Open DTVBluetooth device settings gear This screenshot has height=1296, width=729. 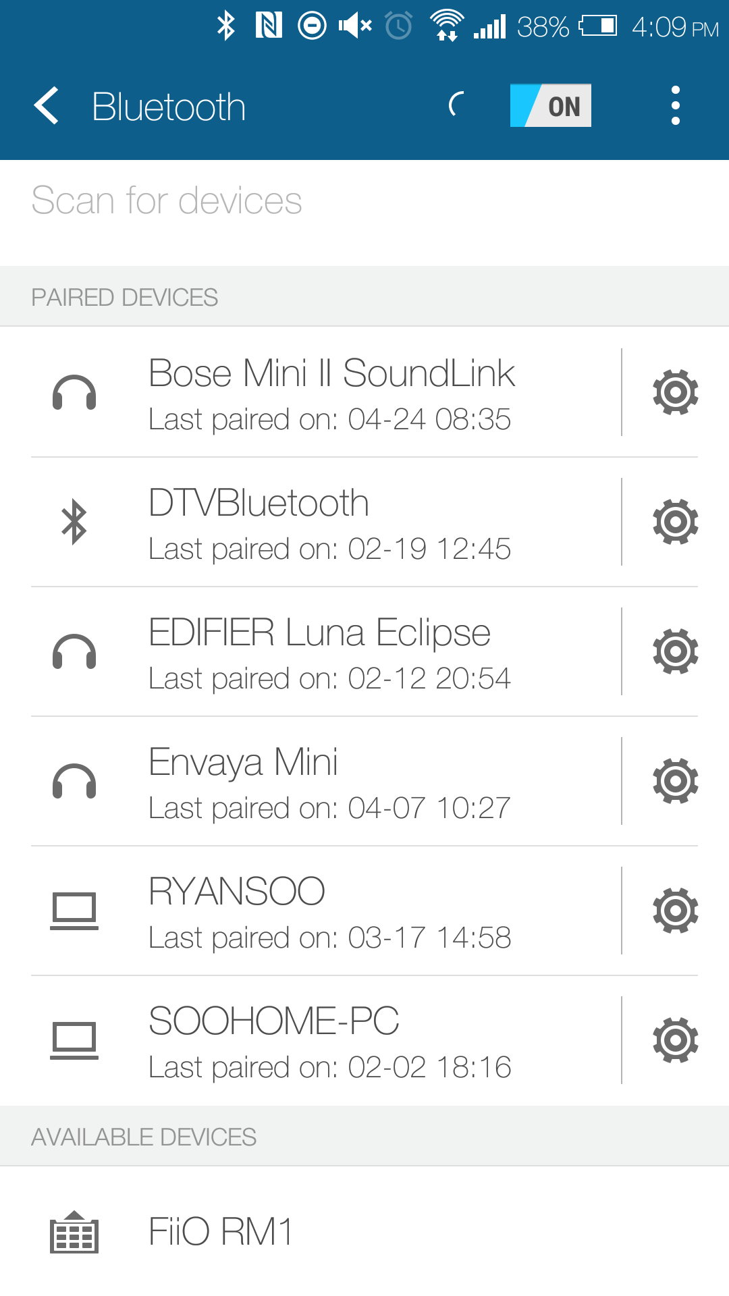(x=675, y=522)
